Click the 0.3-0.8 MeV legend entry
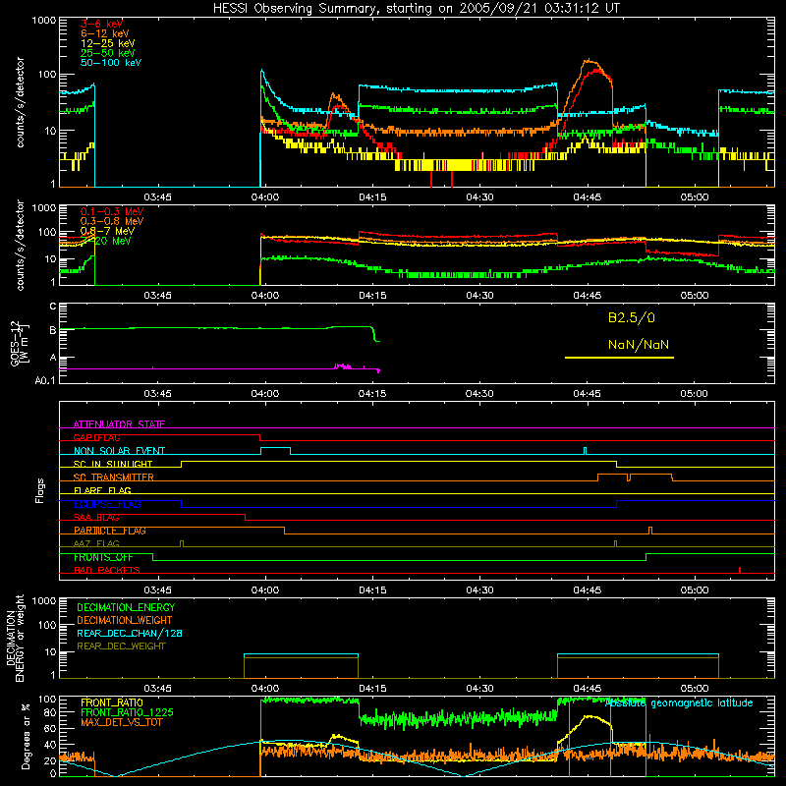 click(x=112, y=221)
